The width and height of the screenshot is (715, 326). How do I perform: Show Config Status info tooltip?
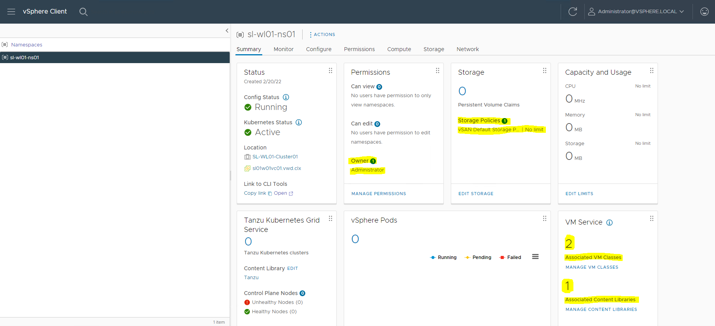(x=286, y=97)
